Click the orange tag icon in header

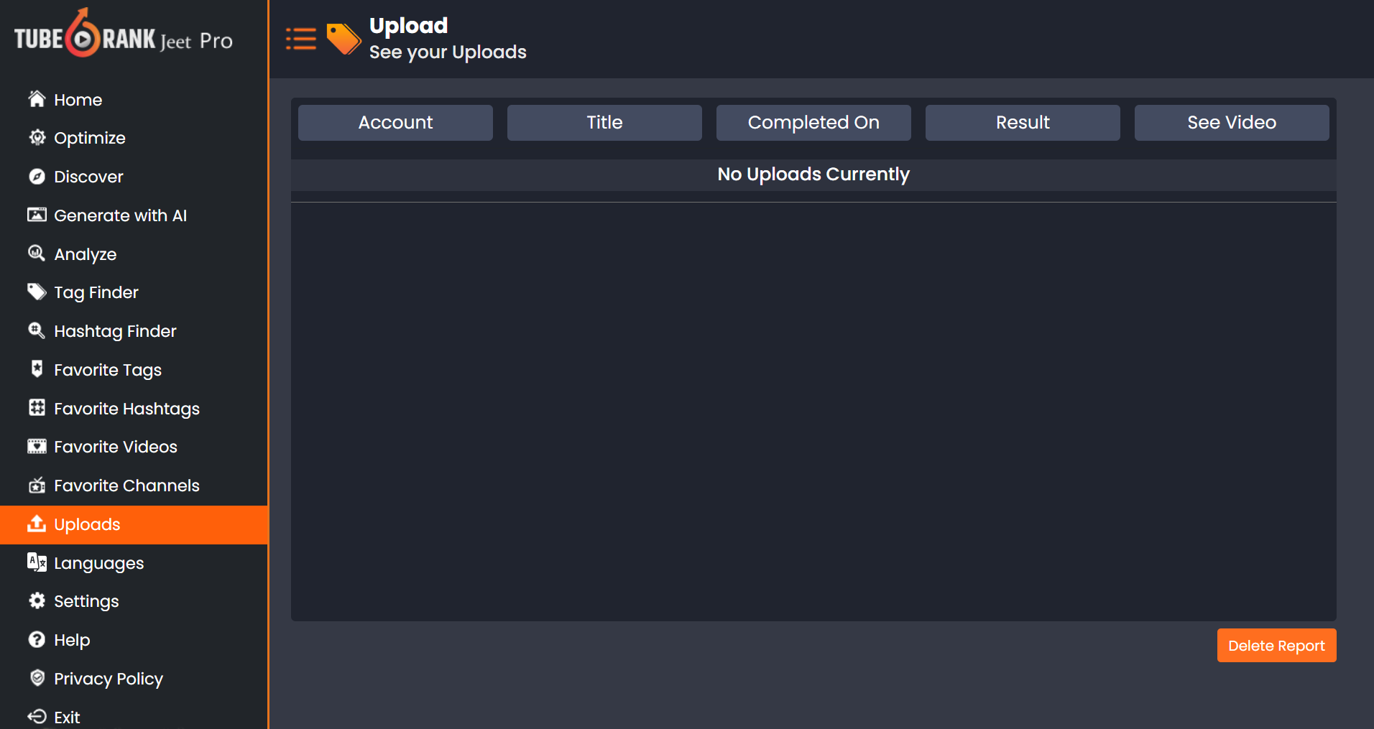[343, 39]
